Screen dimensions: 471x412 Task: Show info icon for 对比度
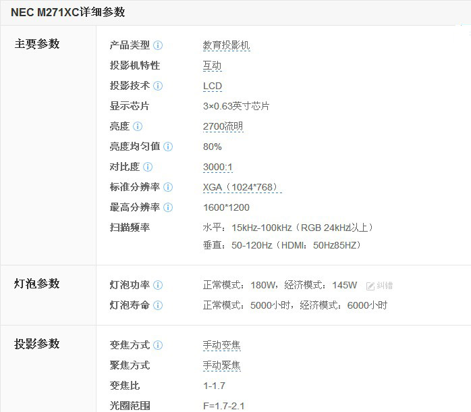[148, 167]
